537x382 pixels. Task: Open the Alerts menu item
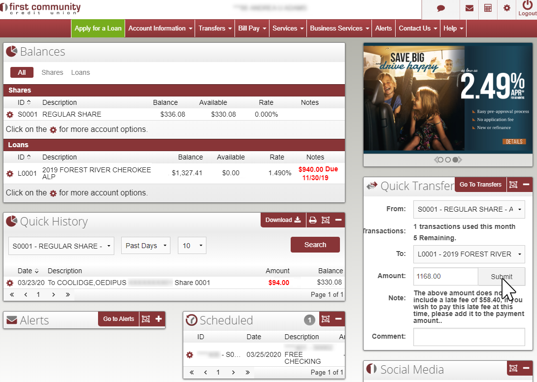(383, 29)
